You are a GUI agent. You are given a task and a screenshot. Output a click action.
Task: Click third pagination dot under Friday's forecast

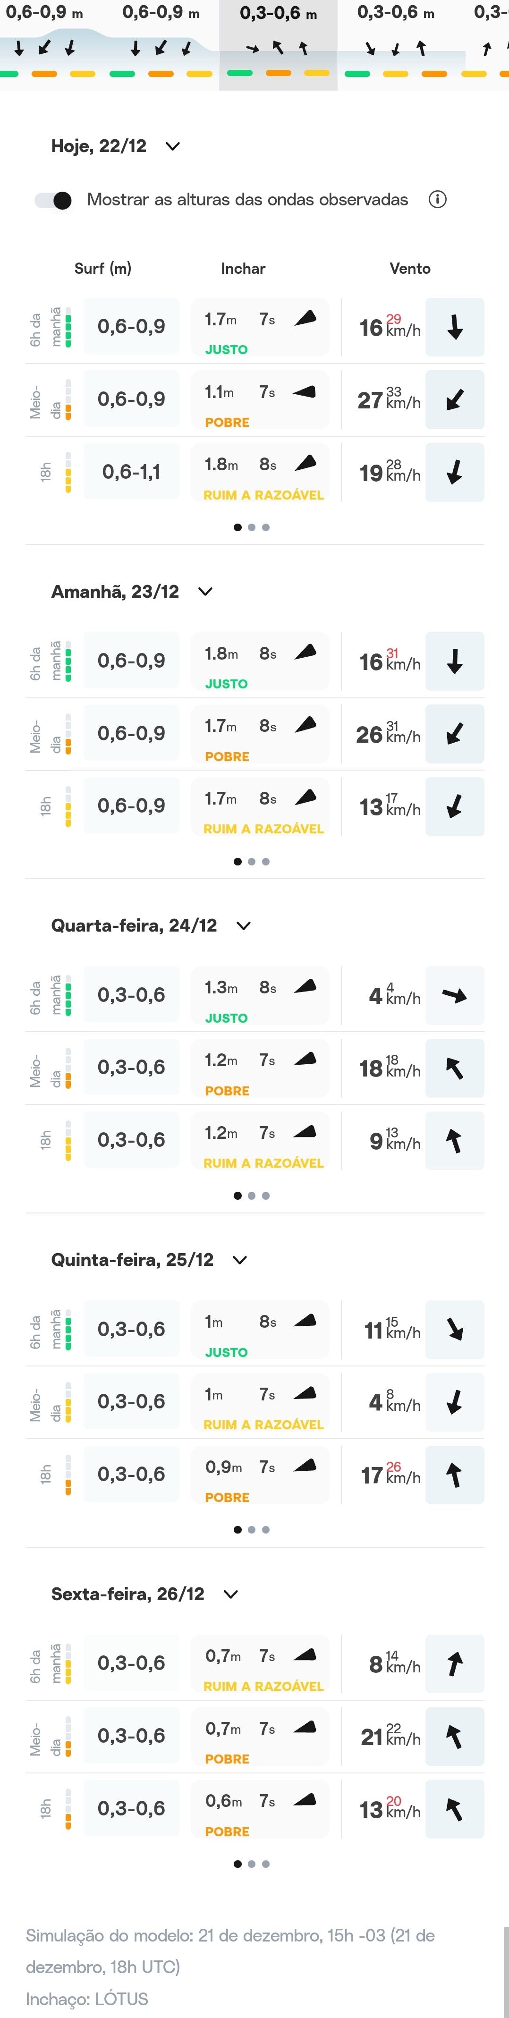click(265, 1864)
